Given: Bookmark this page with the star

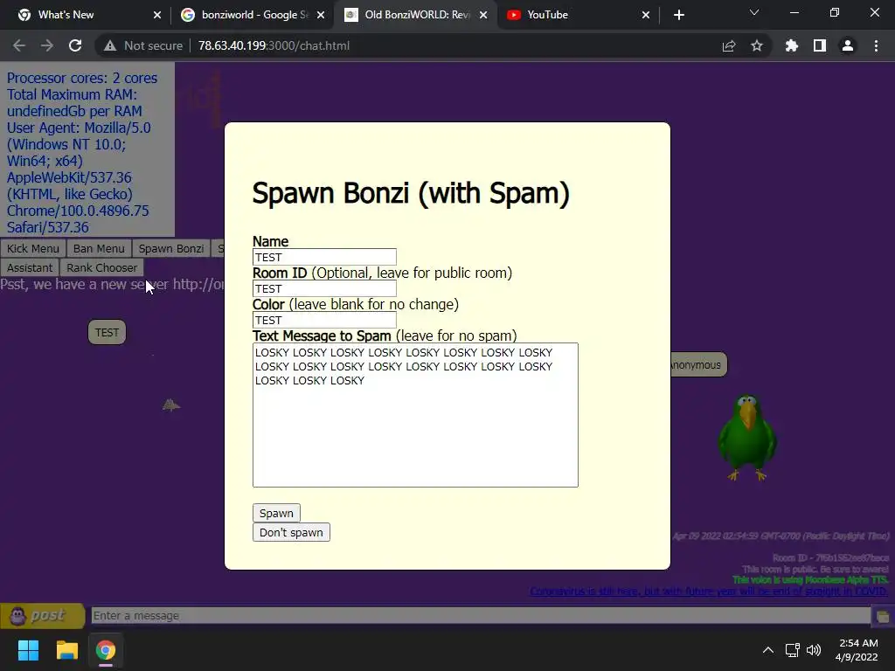Looking at the screenshot, I should coord(757,45).
